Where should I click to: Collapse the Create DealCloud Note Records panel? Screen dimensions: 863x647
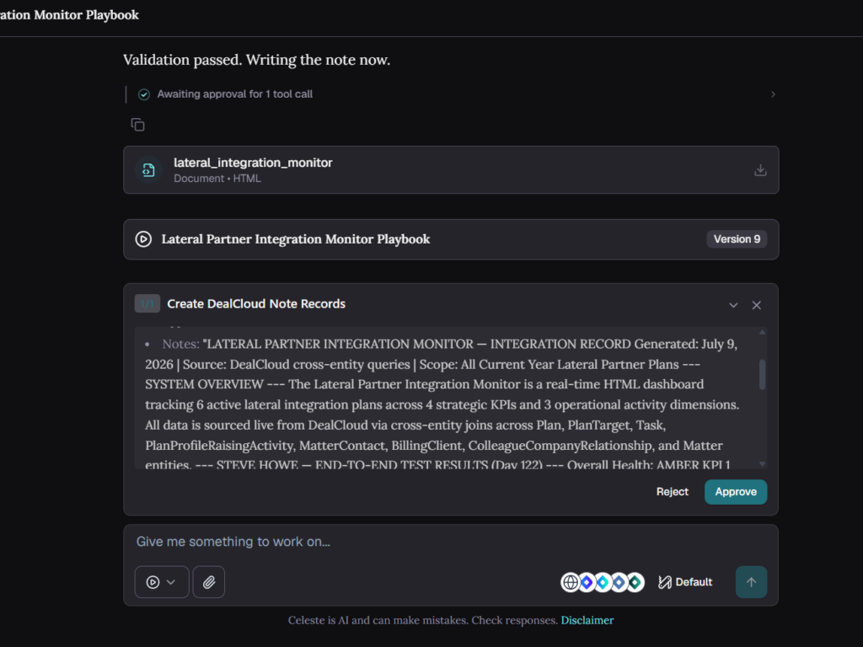point(733,305)
